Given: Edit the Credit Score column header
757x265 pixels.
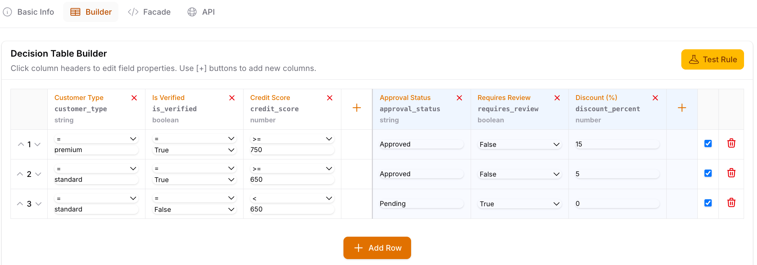Looking at the screenshot, I should (x=270, y=98).
